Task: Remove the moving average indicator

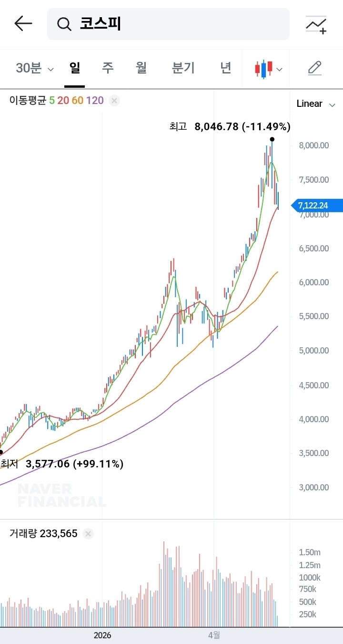Action: tap(114, 101)
